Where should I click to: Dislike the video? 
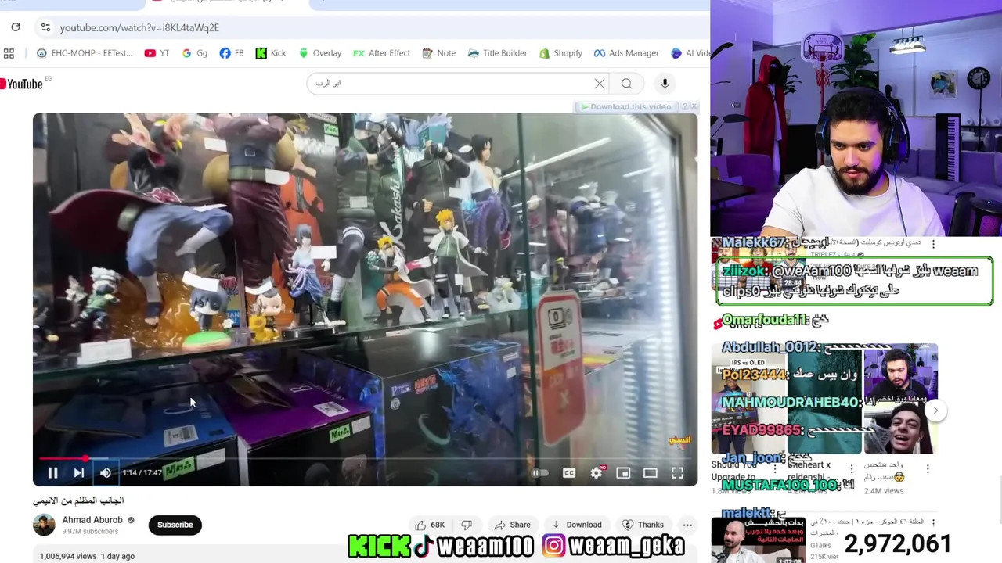pyautogui.click(x=467, y=525)
